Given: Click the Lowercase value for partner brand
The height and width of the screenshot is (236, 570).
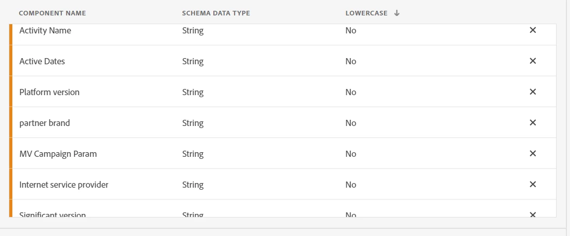Looking at the screenshot, I should 351,123.
